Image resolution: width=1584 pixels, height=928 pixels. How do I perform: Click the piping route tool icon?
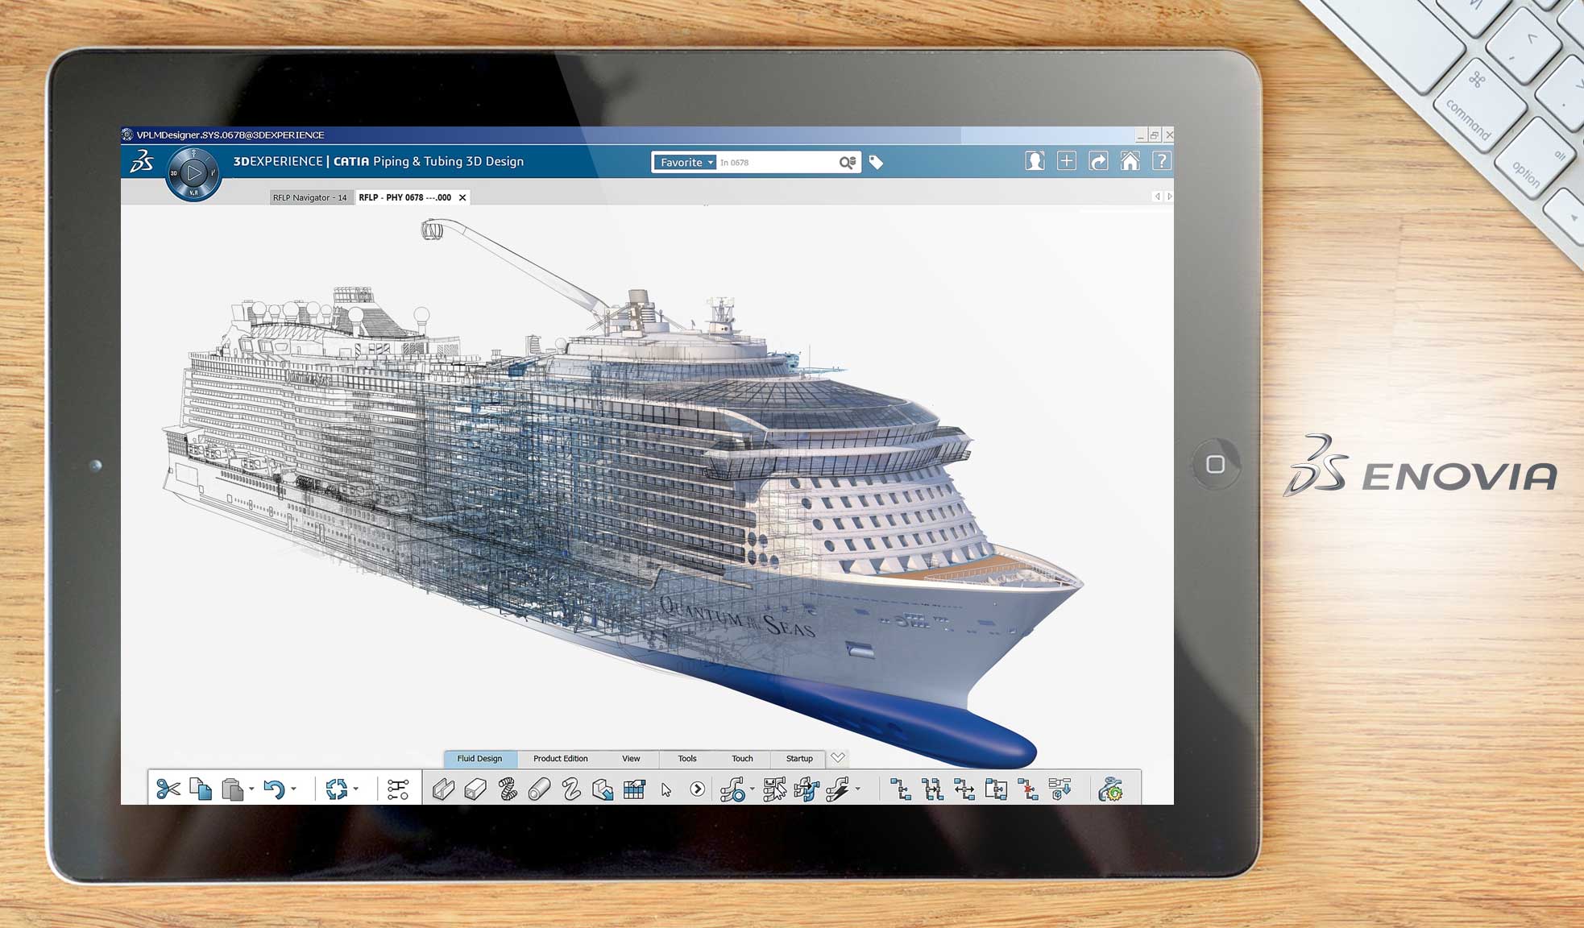(x=735, y=789)
